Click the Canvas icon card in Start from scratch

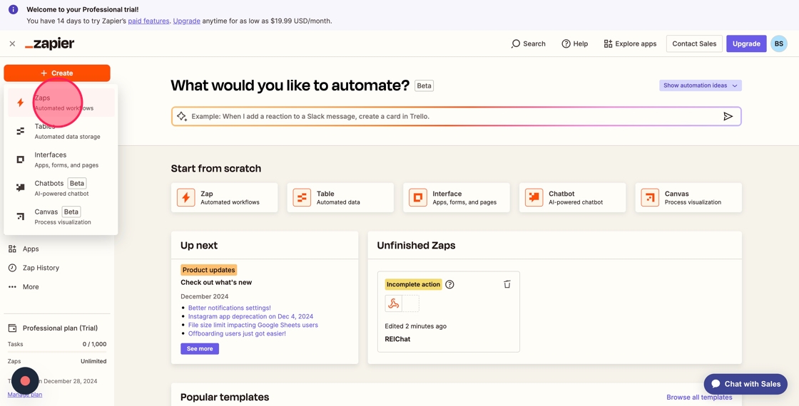point(650,197)
